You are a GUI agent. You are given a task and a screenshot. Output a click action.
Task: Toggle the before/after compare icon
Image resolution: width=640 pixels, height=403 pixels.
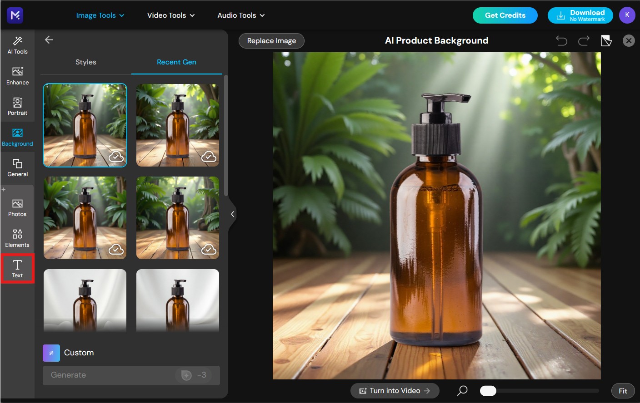pyautogui.click(x=606, y=41)
